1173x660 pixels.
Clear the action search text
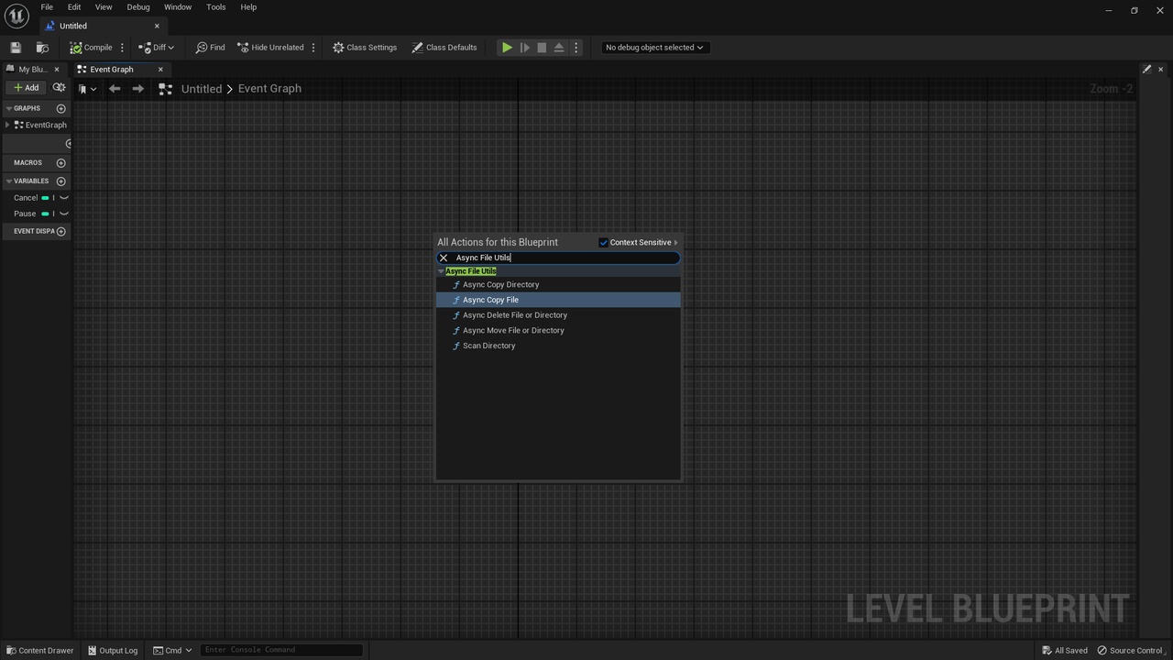(x=444, y=258)
